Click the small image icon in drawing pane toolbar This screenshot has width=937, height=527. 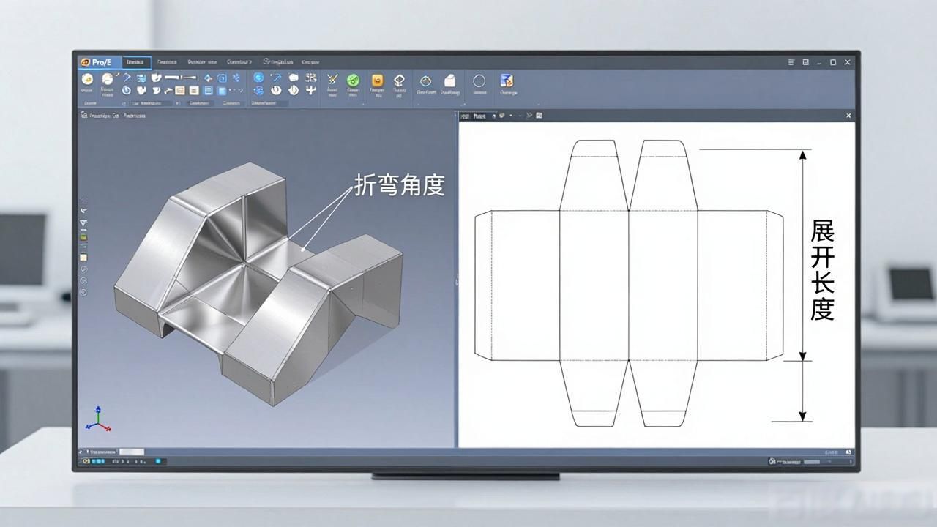tap(539, 116)
